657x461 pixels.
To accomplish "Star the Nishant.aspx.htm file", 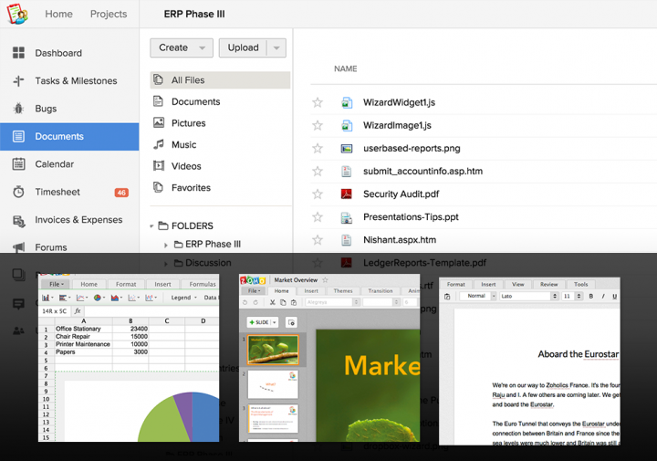I will (x=318, y=240).
